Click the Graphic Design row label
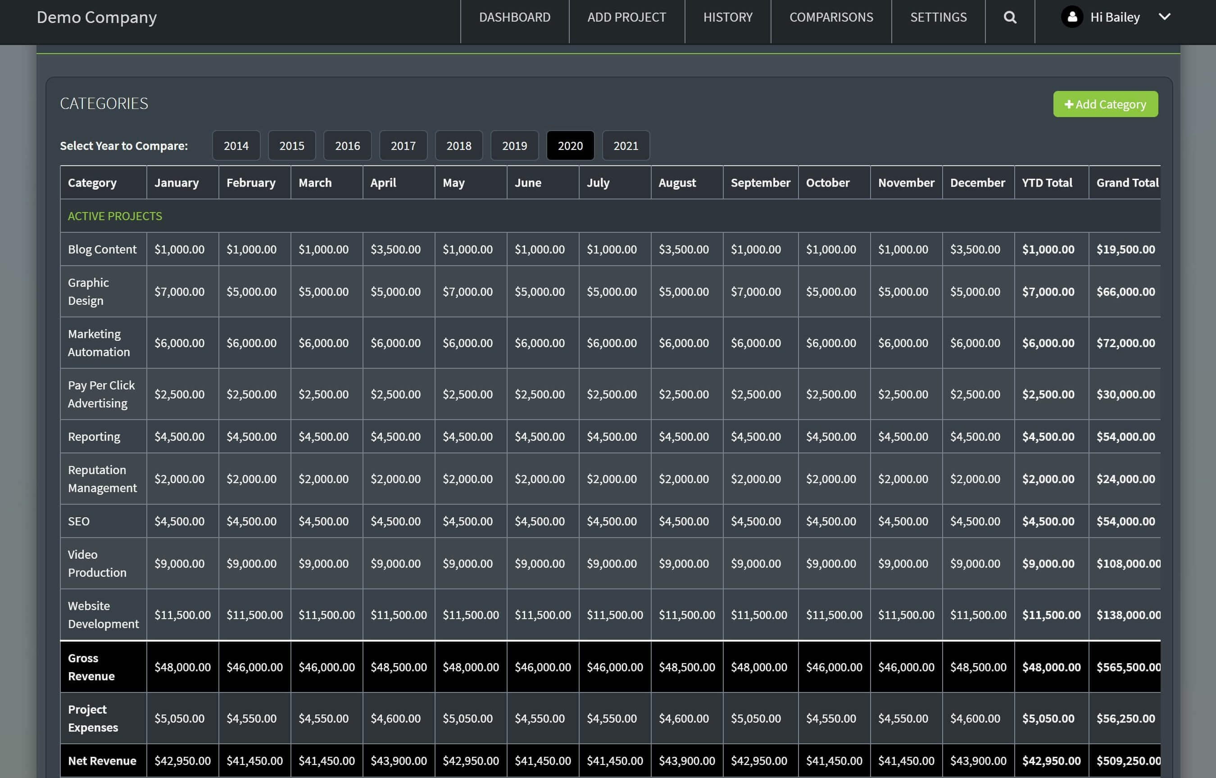Viewport: 1216px width, 778px height. click(88, 291)
